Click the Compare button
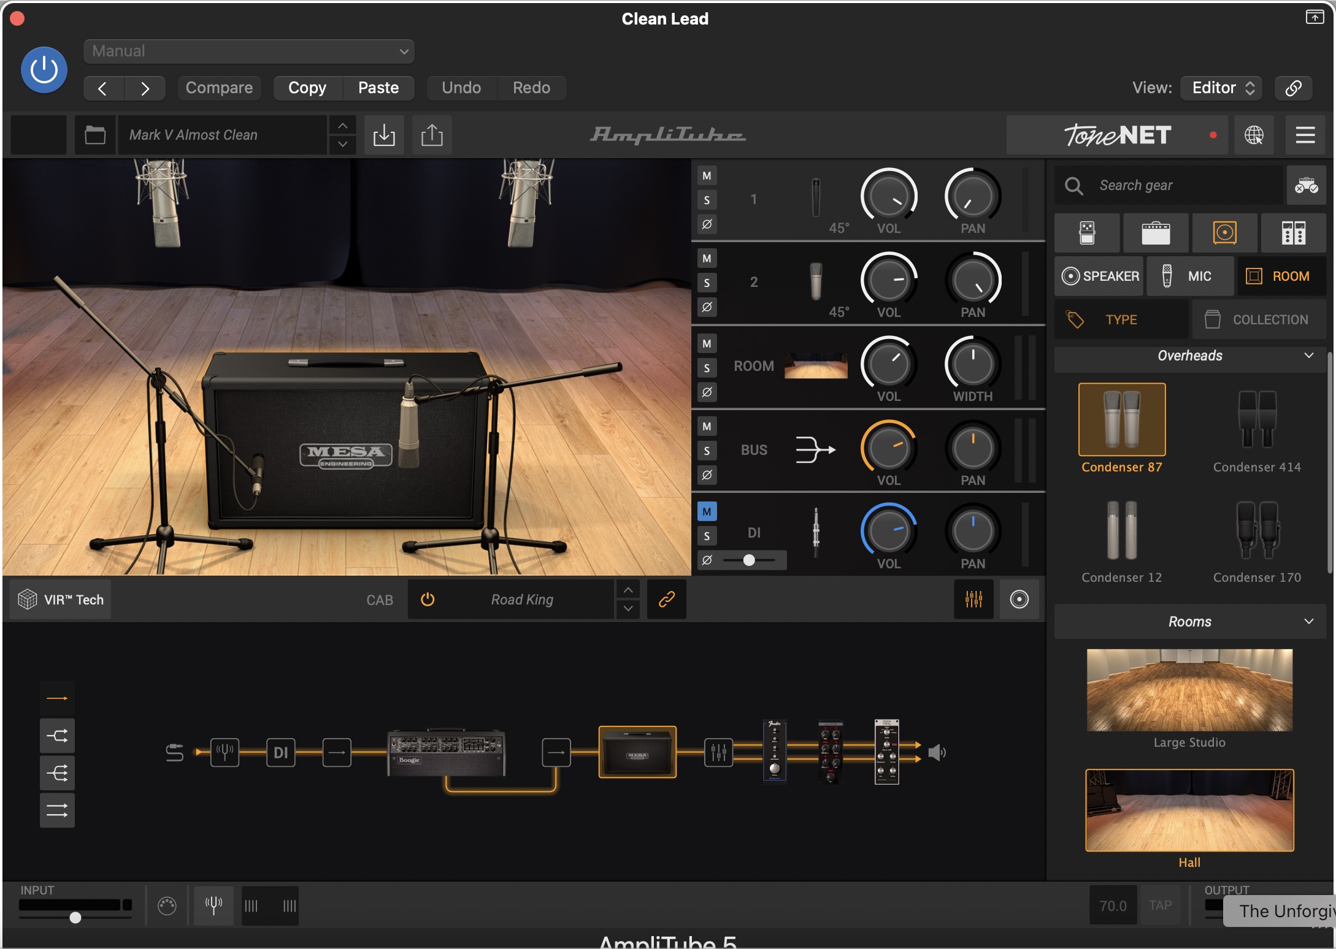 [219, 88]
